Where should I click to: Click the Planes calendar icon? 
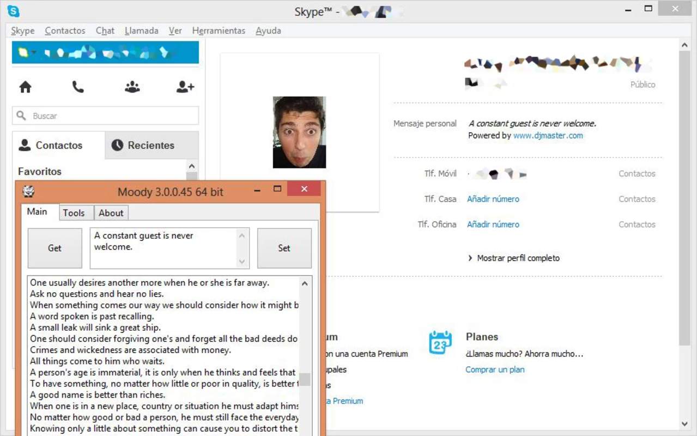coord(440,343)
